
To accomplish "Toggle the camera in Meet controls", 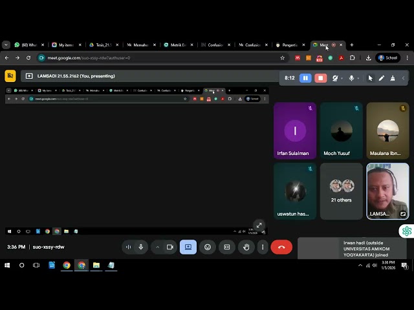I will click(x=170, y=247).
